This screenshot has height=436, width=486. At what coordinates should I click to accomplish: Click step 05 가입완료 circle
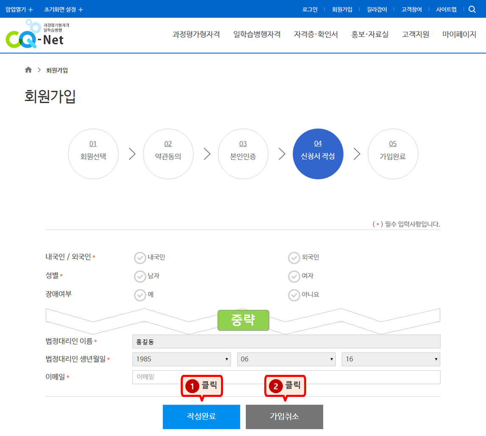[393, 154]
